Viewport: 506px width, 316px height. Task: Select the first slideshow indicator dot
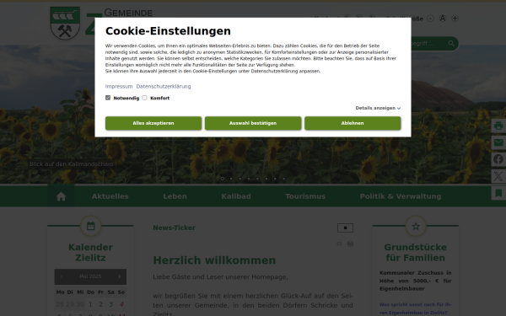223,179
